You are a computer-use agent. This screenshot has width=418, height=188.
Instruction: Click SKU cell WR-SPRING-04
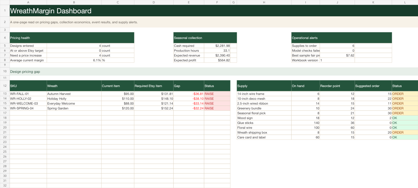[28, 108]
